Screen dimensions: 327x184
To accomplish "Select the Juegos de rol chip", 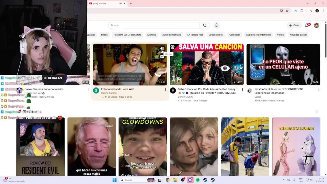I will (x=216, y=35).
